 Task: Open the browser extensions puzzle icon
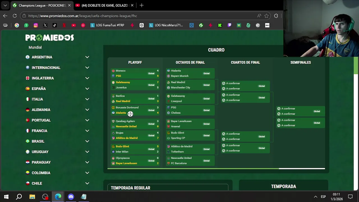coord(276,16)
